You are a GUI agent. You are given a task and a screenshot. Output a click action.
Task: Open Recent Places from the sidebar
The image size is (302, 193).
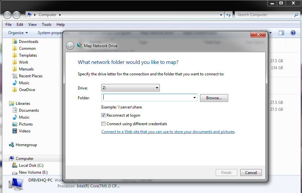tap(30, 76)
